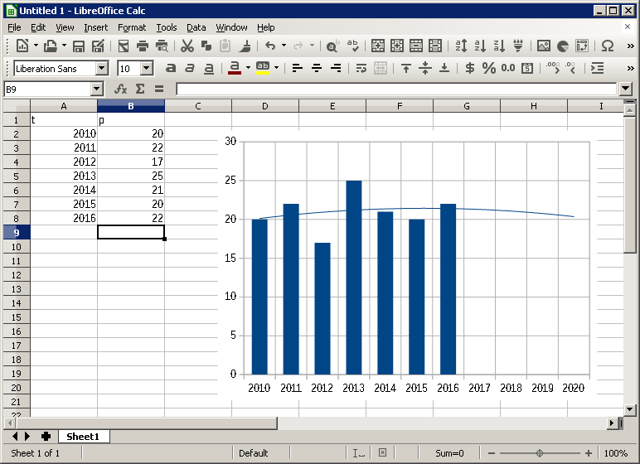Toggle bold text formatting
640x464 pixels.
click(171, 68)
